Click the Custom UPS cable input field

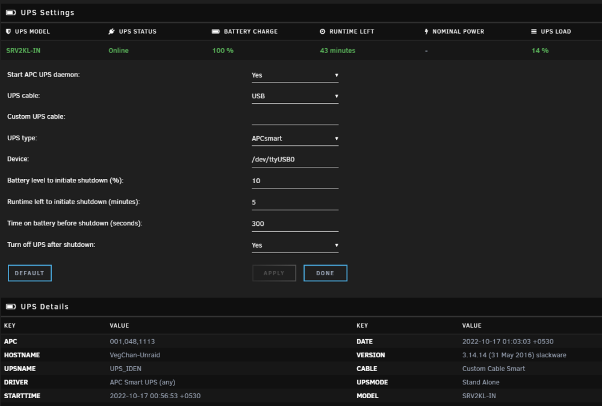(295, 117)
